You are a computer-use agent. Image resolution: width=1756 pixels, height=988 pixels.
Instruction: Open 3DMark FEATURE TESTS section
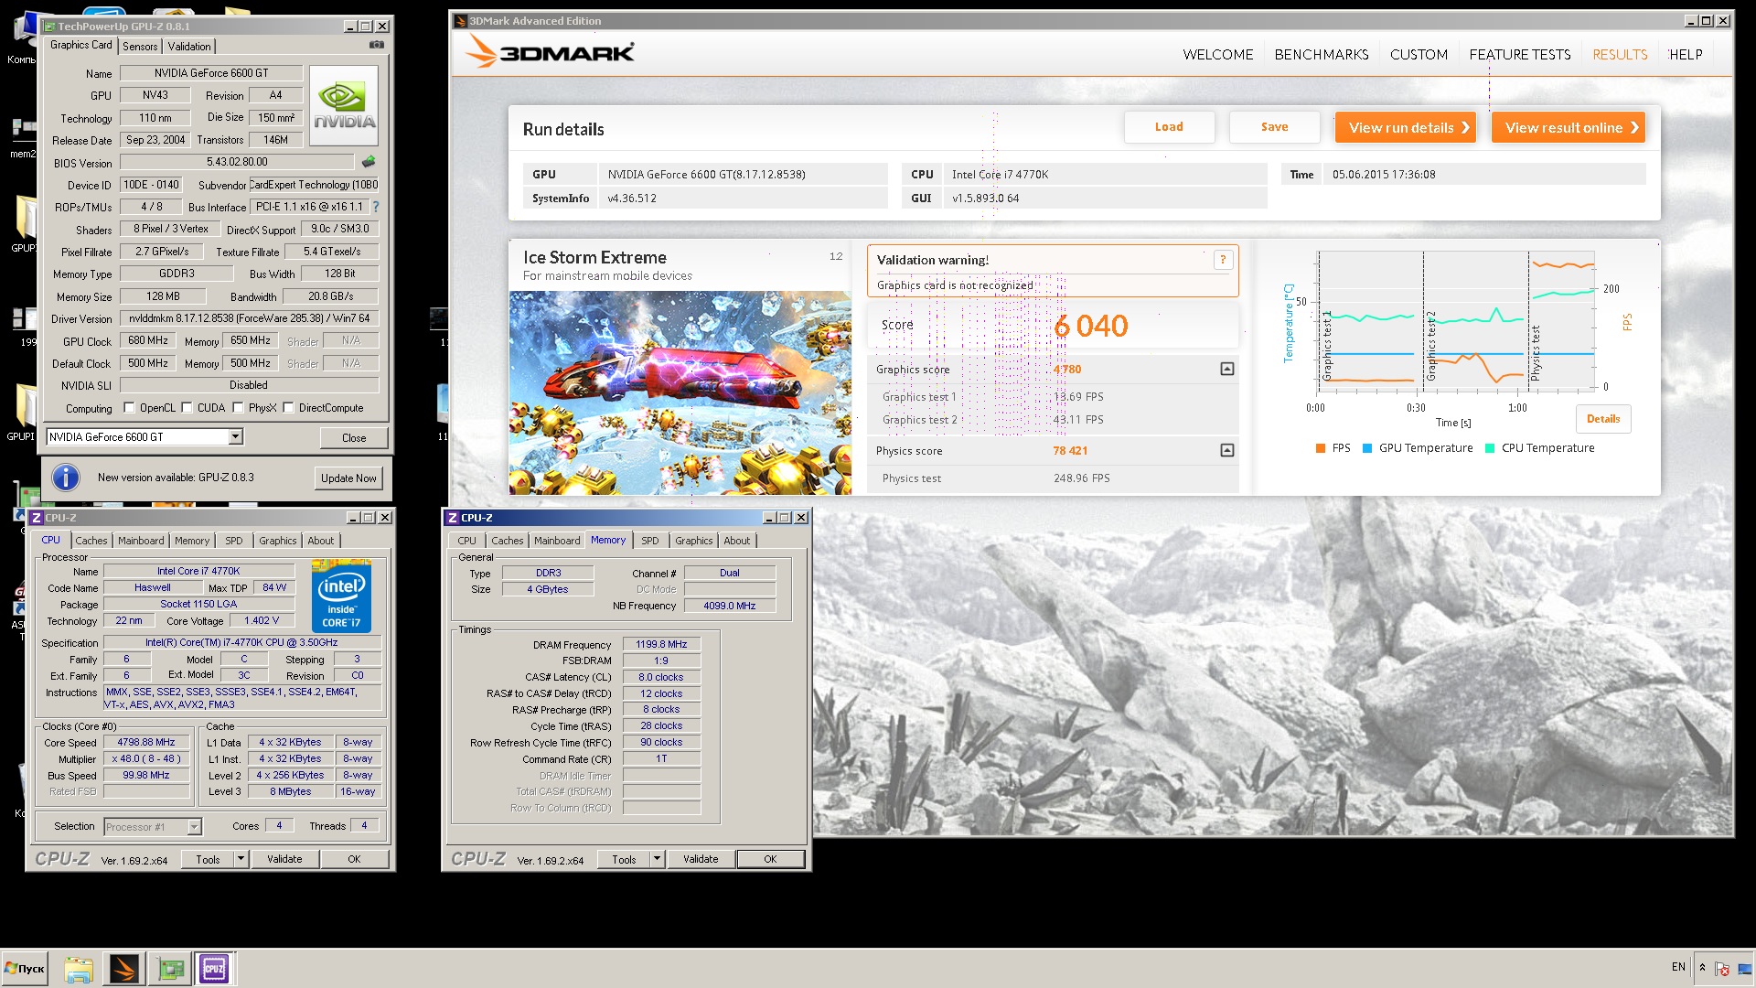(x=1520, y=55)
